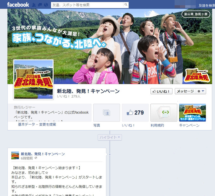This screenshot has height=196, width=215.
Task: Click the 2013年夏 新北陸発見 logo on cover
Action: (197, 75)
